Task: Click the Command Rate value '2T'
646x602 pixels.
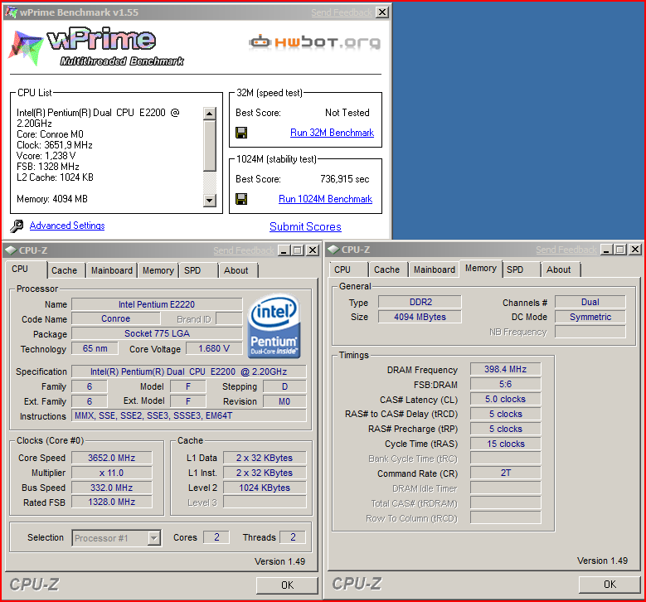Action: [x=506, y=473]
